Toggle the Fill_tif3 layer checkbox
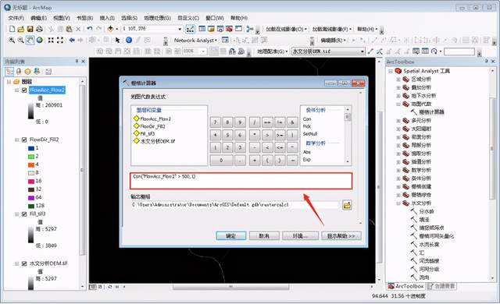 [x=24, y=214]
